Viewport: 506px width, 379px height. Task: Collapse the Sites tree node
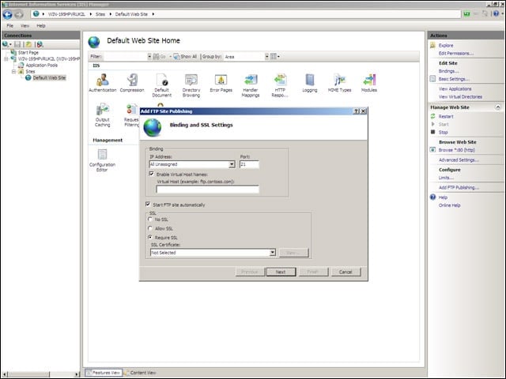pos(13,72)
